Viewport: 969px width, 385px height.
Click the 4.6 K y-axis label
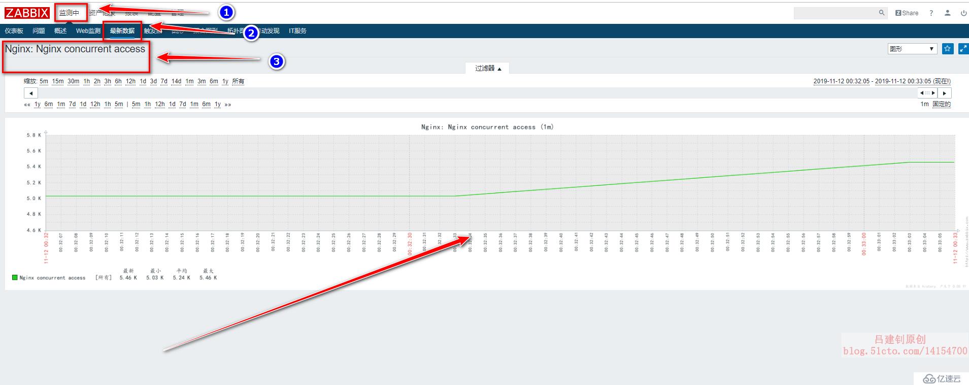click(x=34, y=230)
